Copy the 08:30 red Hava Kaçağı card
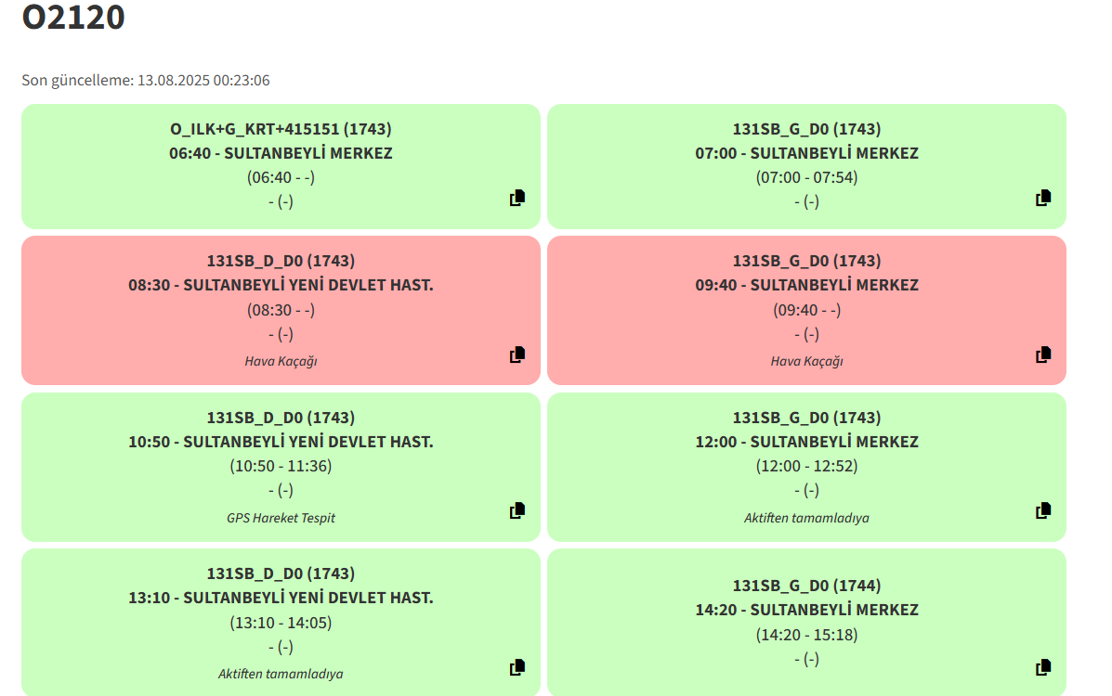 pos(517,354)
